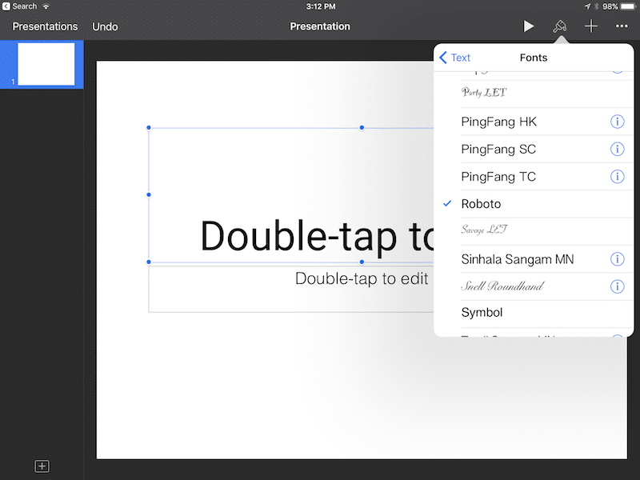The width and height of the screenshot is (640, 480).
Task: Select the Savoye LET font
Action: click(512, 231)
